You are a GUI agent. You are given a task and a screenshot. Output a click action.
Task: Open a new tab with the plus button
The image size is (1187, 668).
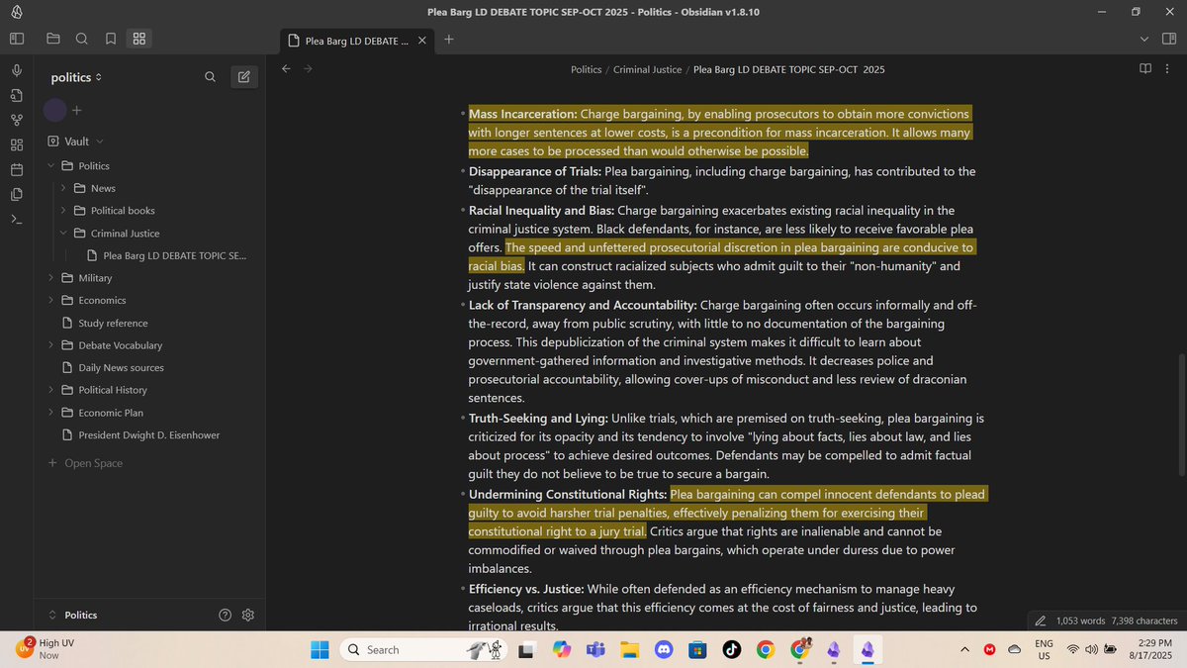[x=449, y=39]
